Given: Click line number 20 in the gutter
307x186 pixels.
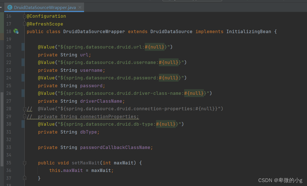Looking at the screenshot, I should click(x=9, y=47).
